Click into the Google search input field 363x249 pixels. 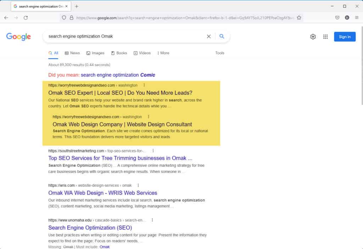[x=125, y=36]
